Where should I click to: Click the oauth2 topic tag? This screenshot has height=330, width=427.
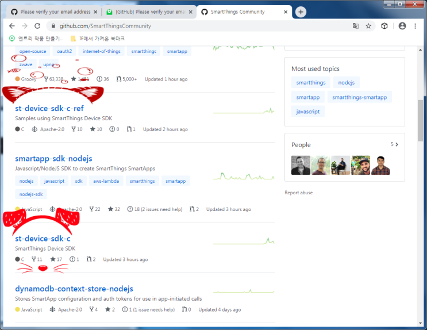pyautogui.click(x=64, y=51)
